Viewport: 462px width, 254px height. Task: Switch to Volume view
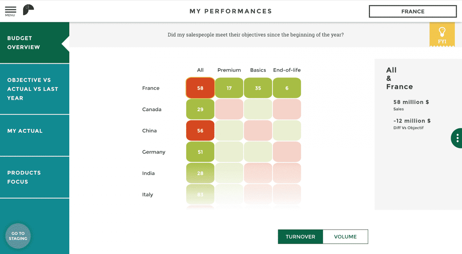pos(345,237)
